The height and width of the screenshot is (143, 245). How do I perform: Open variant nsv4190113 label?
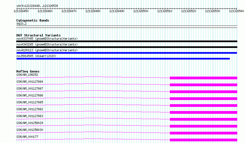point(47,50)
